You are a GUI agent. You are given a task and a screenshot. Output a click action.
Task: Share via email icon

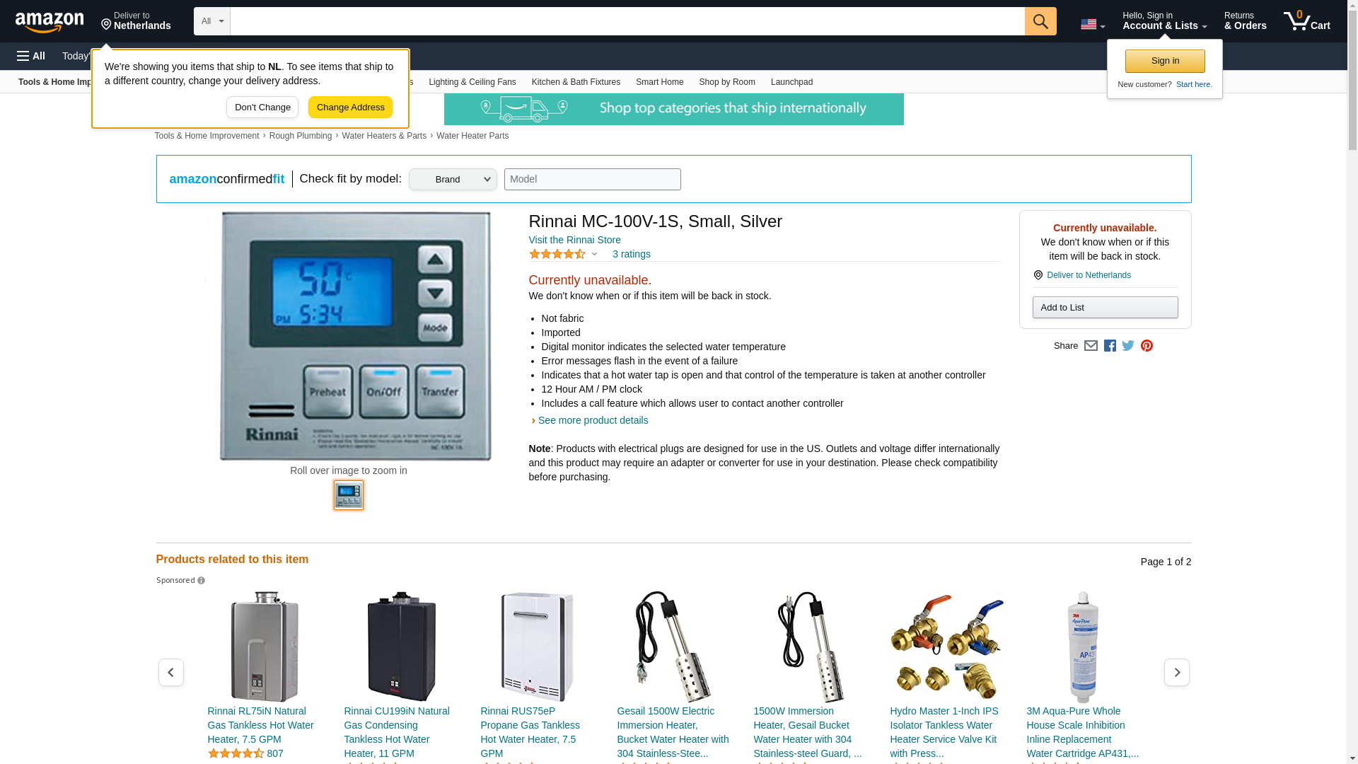coord(1091,346)
